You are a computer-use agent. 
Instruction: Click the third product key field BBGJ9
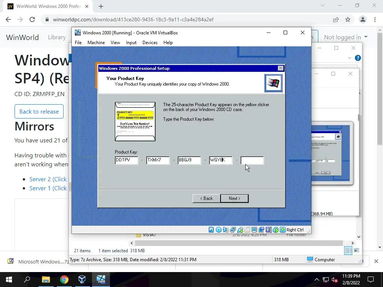pyautogui.click(x=189, y=160)
